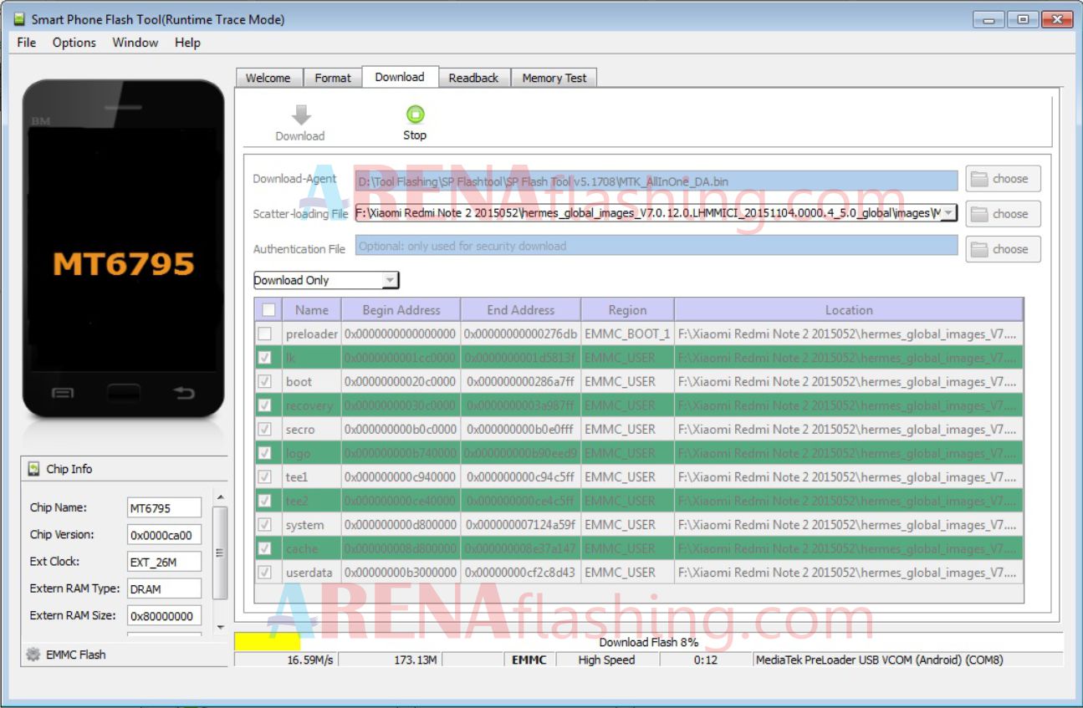Click the Authentication File input field
This screenshot has width=1083, height=708.
[656, 246]
